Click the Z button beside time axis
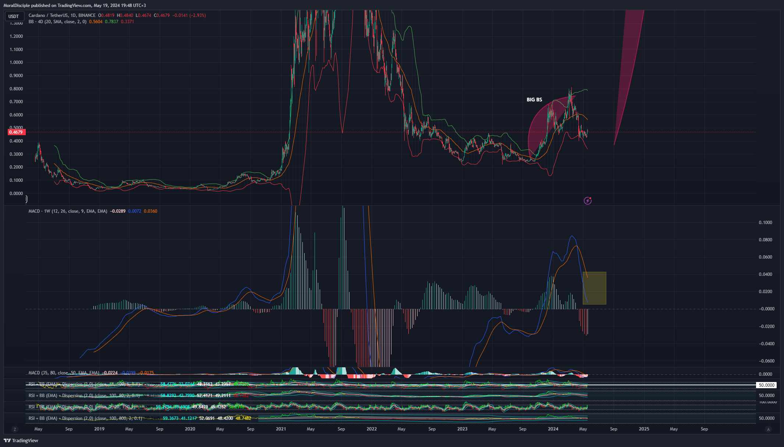784x447 pixels. pos(15,429)
